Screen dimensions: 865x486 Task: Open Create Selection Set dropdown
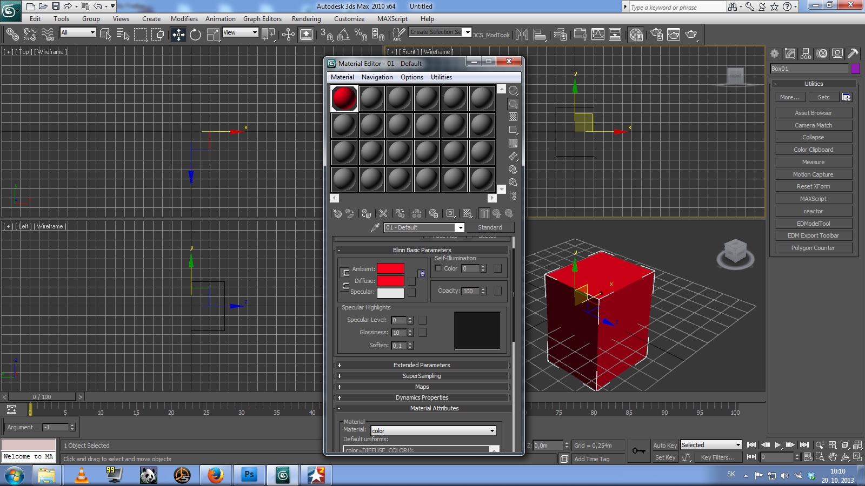[x=440, y=32]
